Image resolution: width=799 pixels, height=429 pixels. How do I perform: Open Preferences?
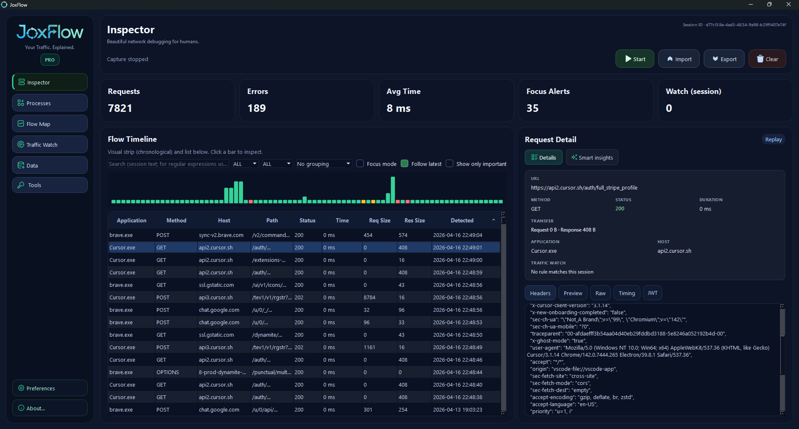[50, 388]
